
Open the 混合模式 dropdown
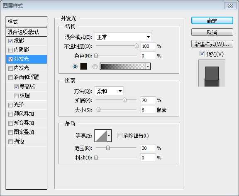tap(123, 37)
